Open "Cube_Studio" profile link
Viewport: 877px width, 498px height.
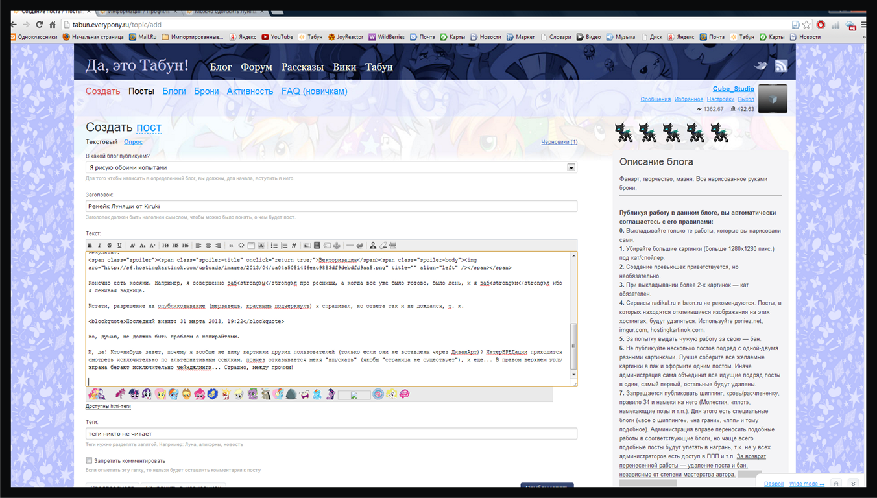[733, 89]
